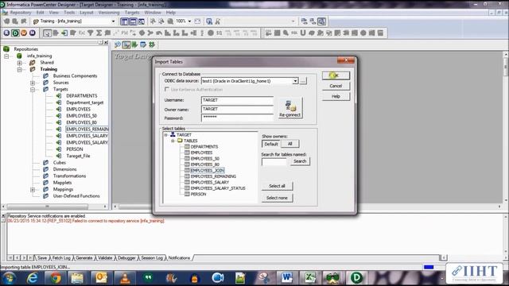Open the 100% zoom dropdown
The image size is (509, 286).
[x=189, y=21]
